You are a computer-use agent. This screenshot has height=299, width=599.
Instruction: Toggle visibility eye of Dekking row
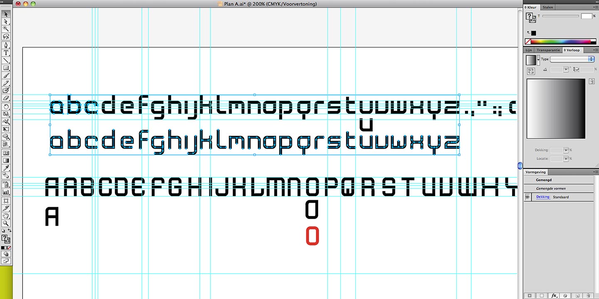pyautogui.click(x=527, y=197)
